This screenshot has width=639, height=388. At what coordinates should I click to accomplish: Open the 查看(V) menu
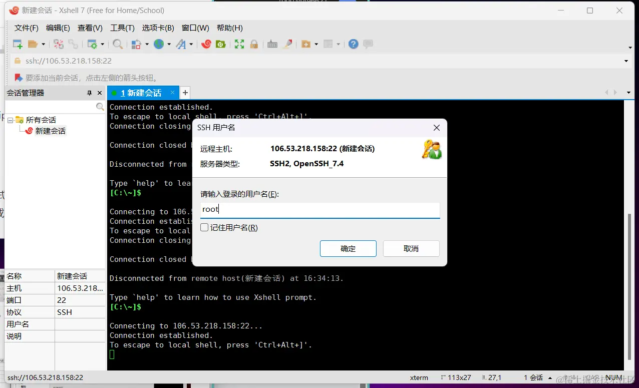(90, 28)
